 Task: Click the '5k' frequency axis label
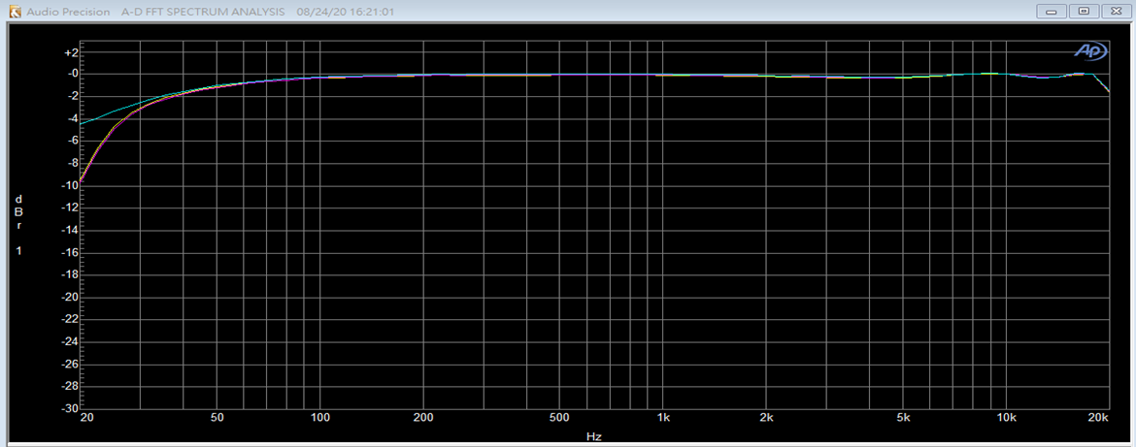[x=903, y=418]
